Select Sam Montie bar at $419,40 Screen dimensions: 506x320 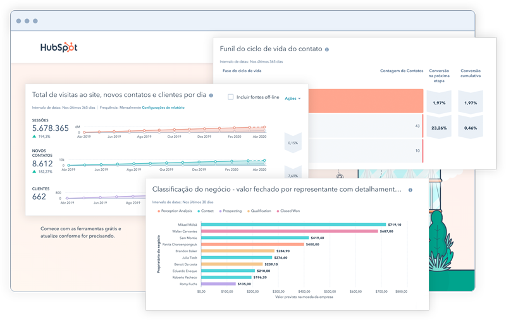point(255,238)
